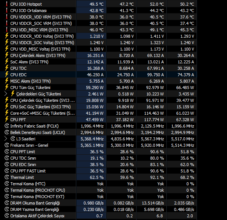Click the 49.5 °C current IOD Hotspot value
The height and width of the screenshot is (220, 227).
coord(97,4)
